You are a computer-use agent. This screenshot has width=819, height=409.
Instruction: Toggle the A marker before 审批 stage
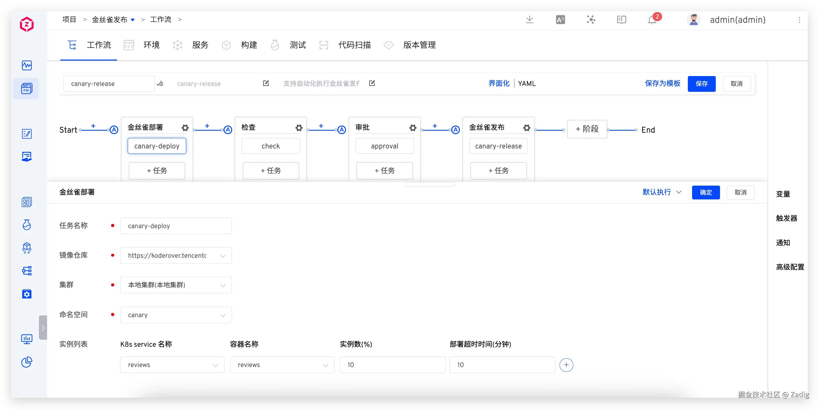pos(342,130)
